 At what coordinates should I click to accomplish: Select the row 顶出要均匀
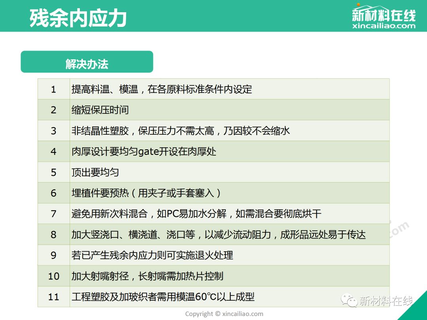[95, 173]
